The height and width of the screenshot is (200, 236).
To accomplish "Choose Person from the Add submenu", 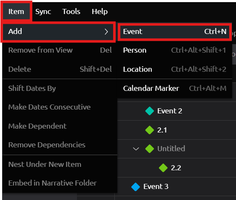I will [175, 50].
